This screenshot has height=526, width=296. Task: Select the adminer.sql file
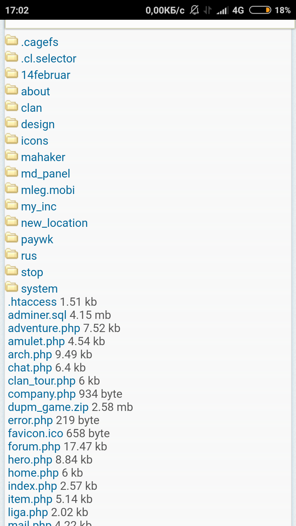pos(37,315)
